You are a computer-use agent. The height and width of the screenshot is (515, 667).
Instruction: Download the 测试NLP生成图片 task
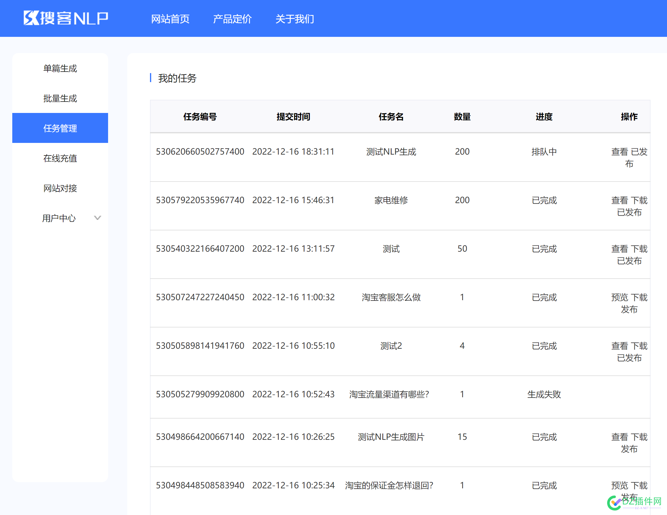pyautogui.click(x=639, y=437)
